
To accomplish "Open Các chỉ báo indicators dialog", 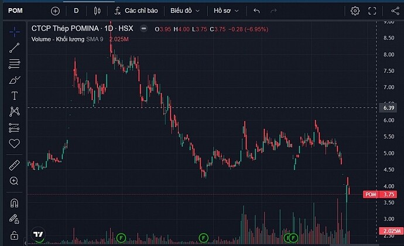I will click(x=136, y=11).
